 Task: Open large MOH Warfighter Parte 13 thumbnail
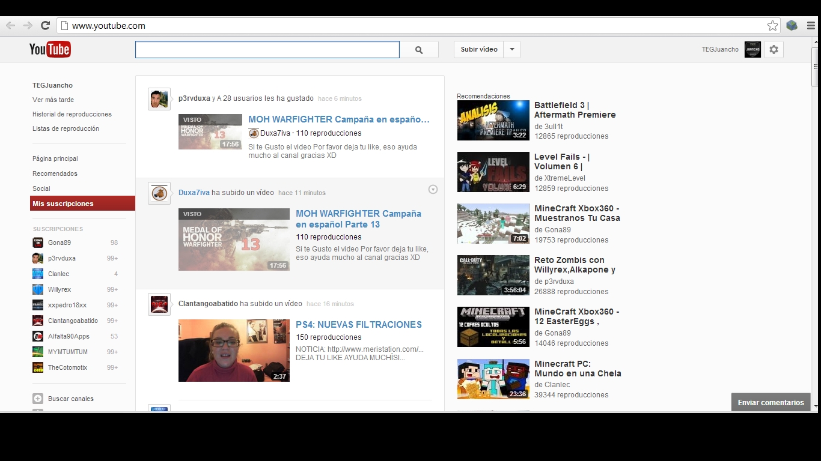pyautogui.click(x=234, y=240)
